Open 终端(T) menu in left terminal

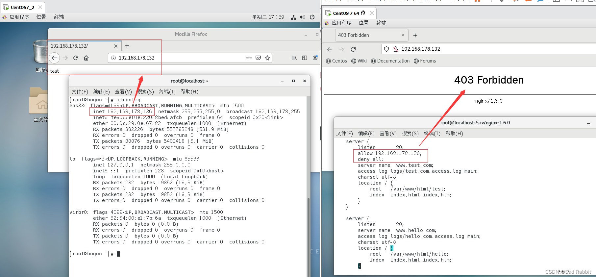click(167, 92)
